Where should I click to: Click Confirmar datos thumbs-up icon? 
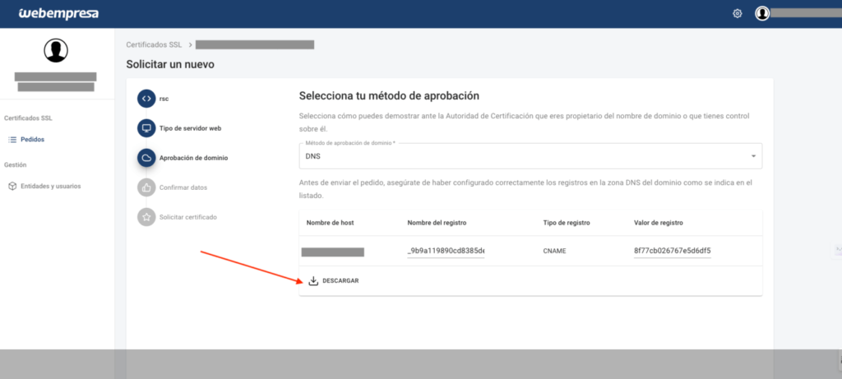coord(146,187)
